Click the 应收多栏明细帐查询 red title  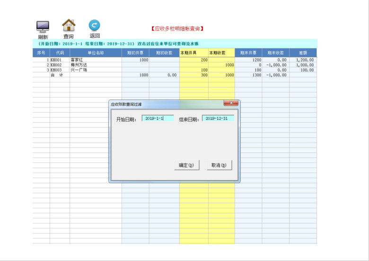click(177, 29)
